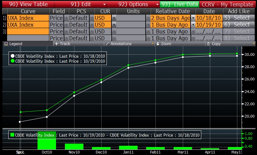Screen dimensions: 257x155
Task: Click the CCRV - My Template title
Action: click(227, 4)
